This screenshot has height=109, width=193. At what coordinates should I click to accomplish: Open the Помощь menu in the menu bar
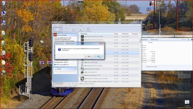(x=81, y=25)
